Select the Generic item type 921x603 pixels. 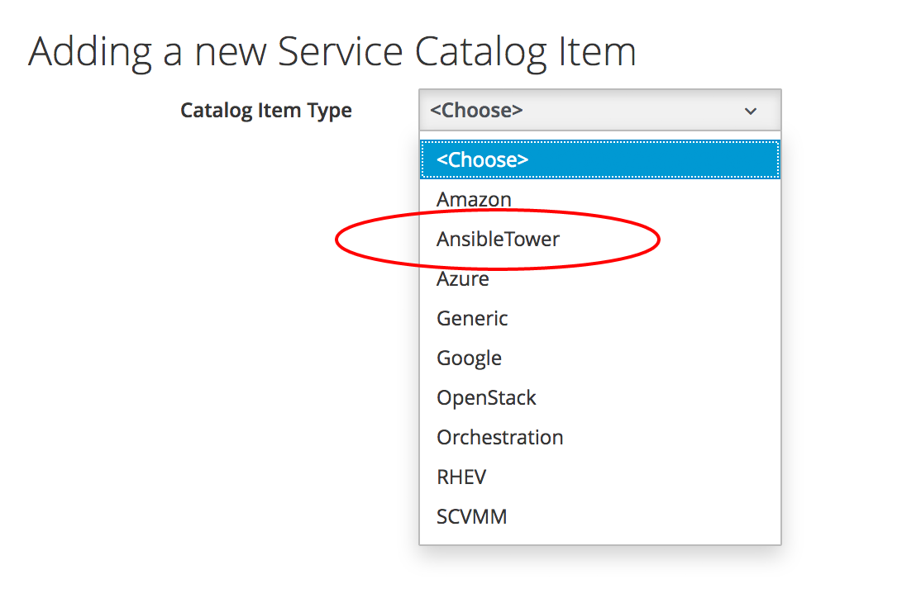click(472, 319)
